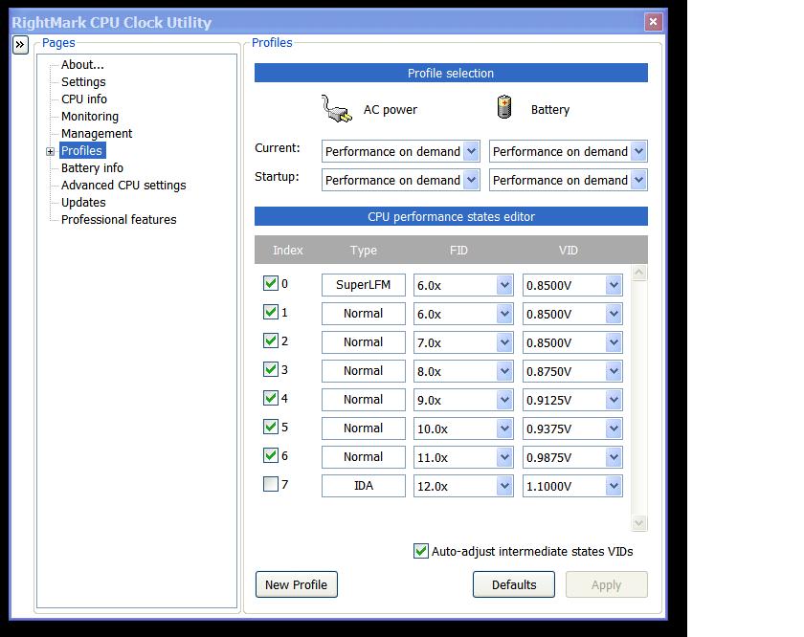The width and height of the screenshot is (804, 637).
Task: Click the VID column header
Action: point(569,250)
